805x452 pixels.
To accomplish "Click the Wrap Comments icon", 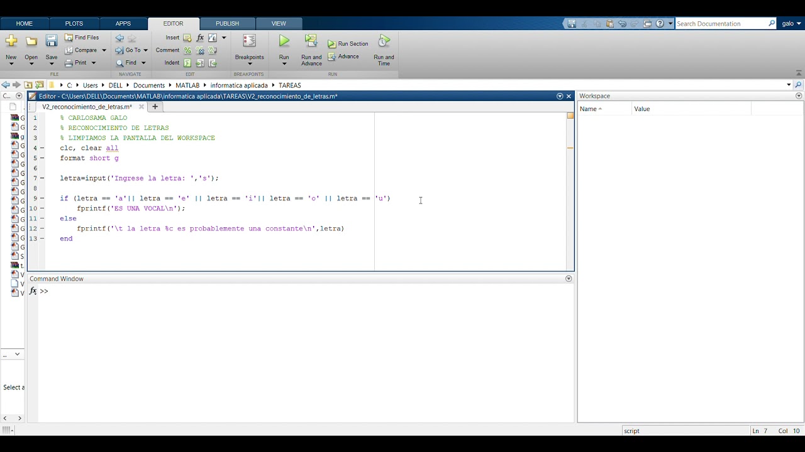I will [x=213, y=50].
